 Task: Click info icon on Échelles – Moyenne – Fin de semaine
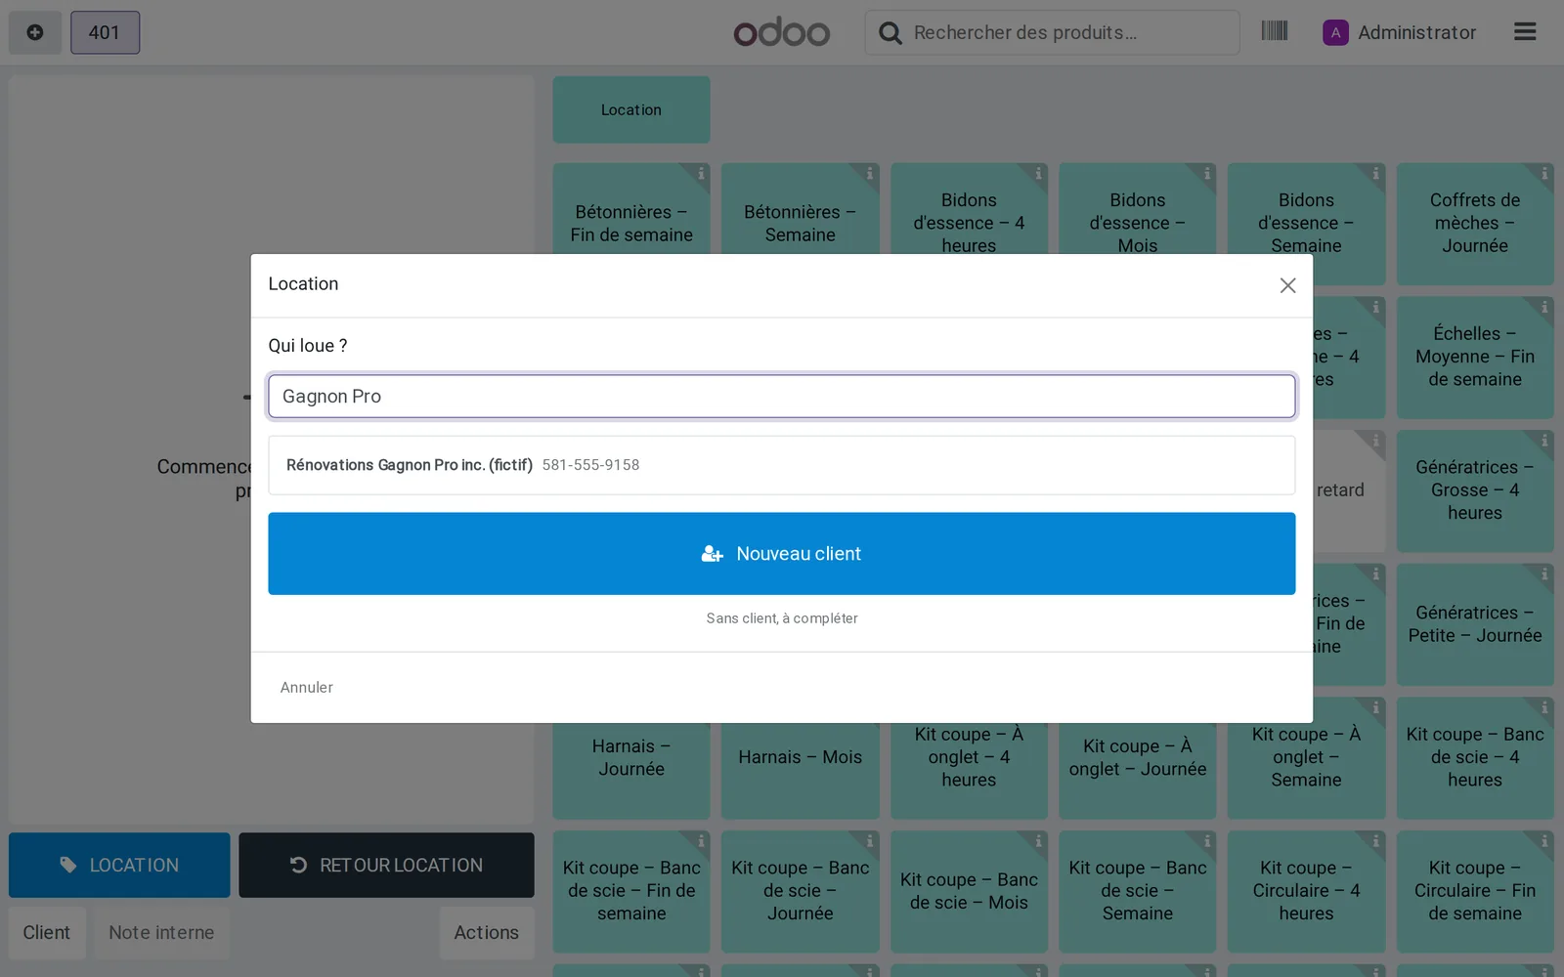click(1544, 308)
